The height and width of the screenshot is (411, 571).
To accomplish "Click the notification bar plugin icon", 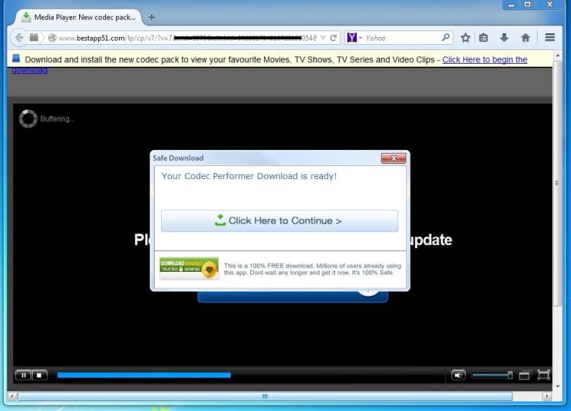I will click(16, 58).
